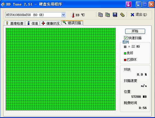The width and height of the screenshot is (155, 118).
Task: Copy screenshot using second toolbar icon
Action: (107, 15)
